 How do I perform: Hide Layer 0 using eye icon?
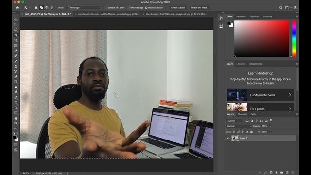pos(228,138)
